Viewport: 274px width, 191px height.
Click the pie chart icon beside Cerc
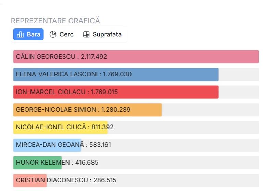[x=53, y=34]
